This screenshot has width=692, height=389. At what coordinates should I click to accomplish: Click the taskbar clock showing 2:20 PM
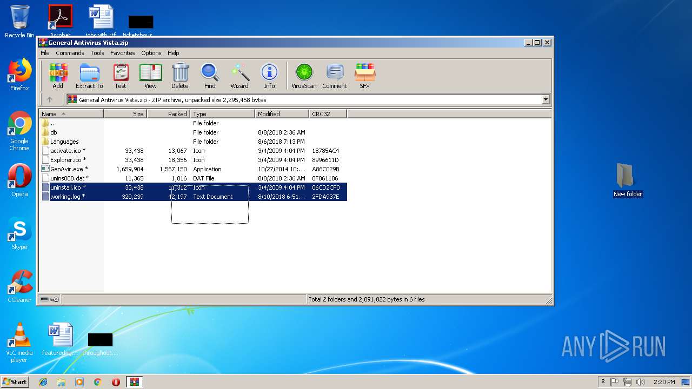pyautogui.click(x=664, y=382)
